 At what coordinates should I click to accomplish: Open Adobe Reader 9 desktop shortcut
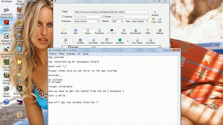click(x=6, y=23)
